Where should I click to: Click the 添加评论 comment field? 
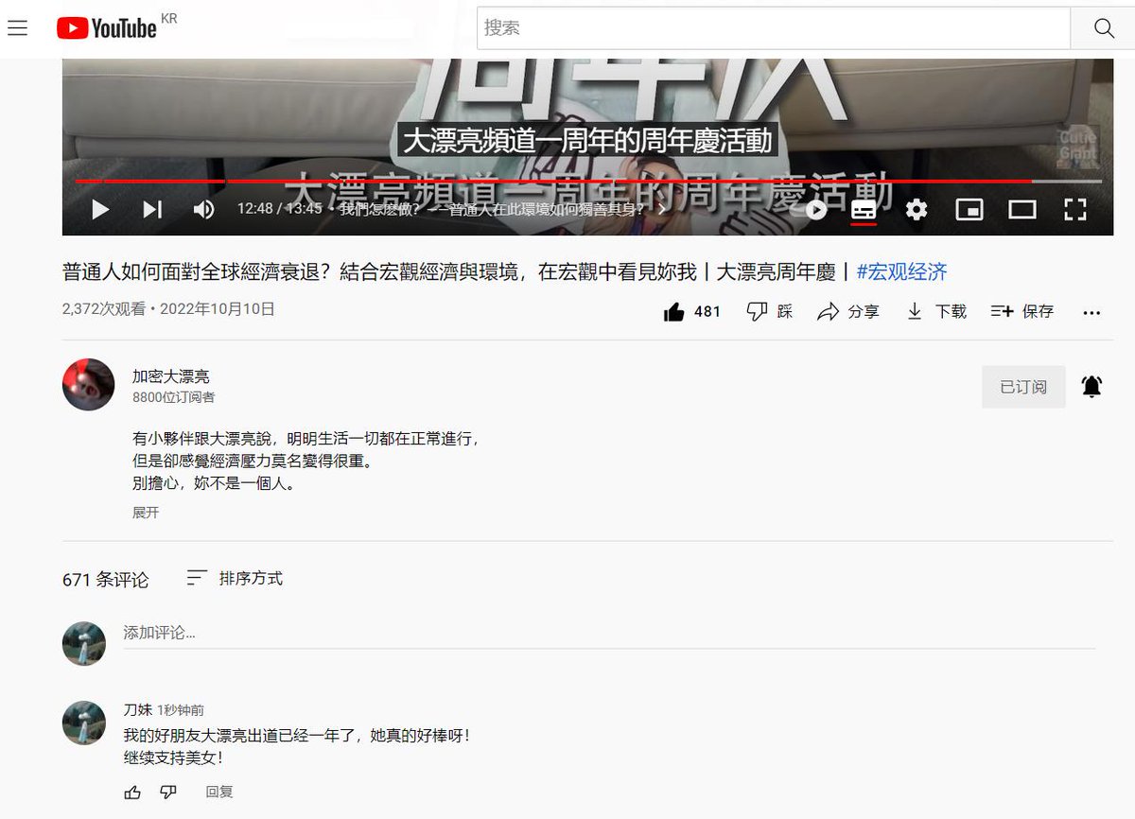[x=609, y=634]
